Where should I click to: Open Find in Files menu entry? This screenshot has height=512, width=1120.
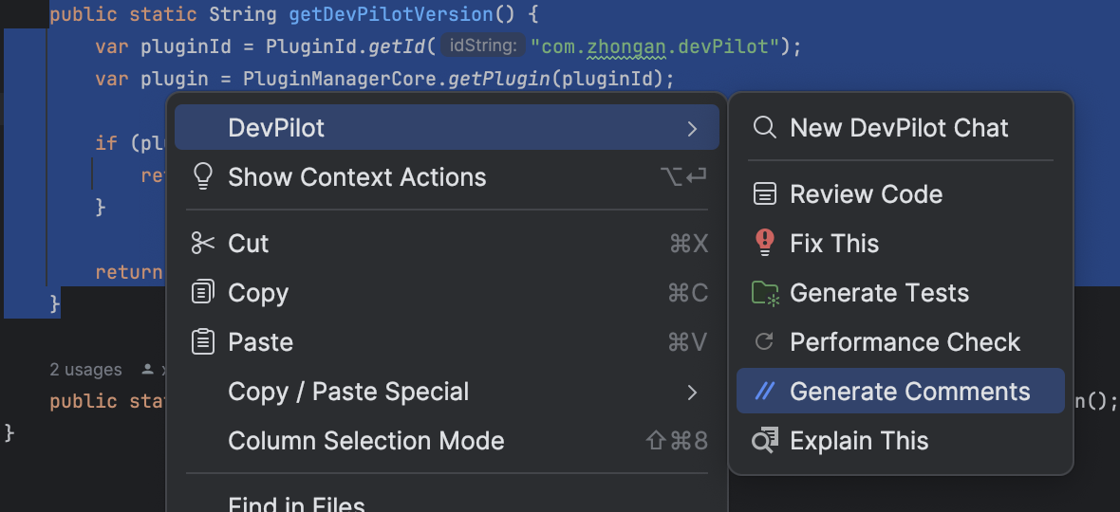pos(447,502)
